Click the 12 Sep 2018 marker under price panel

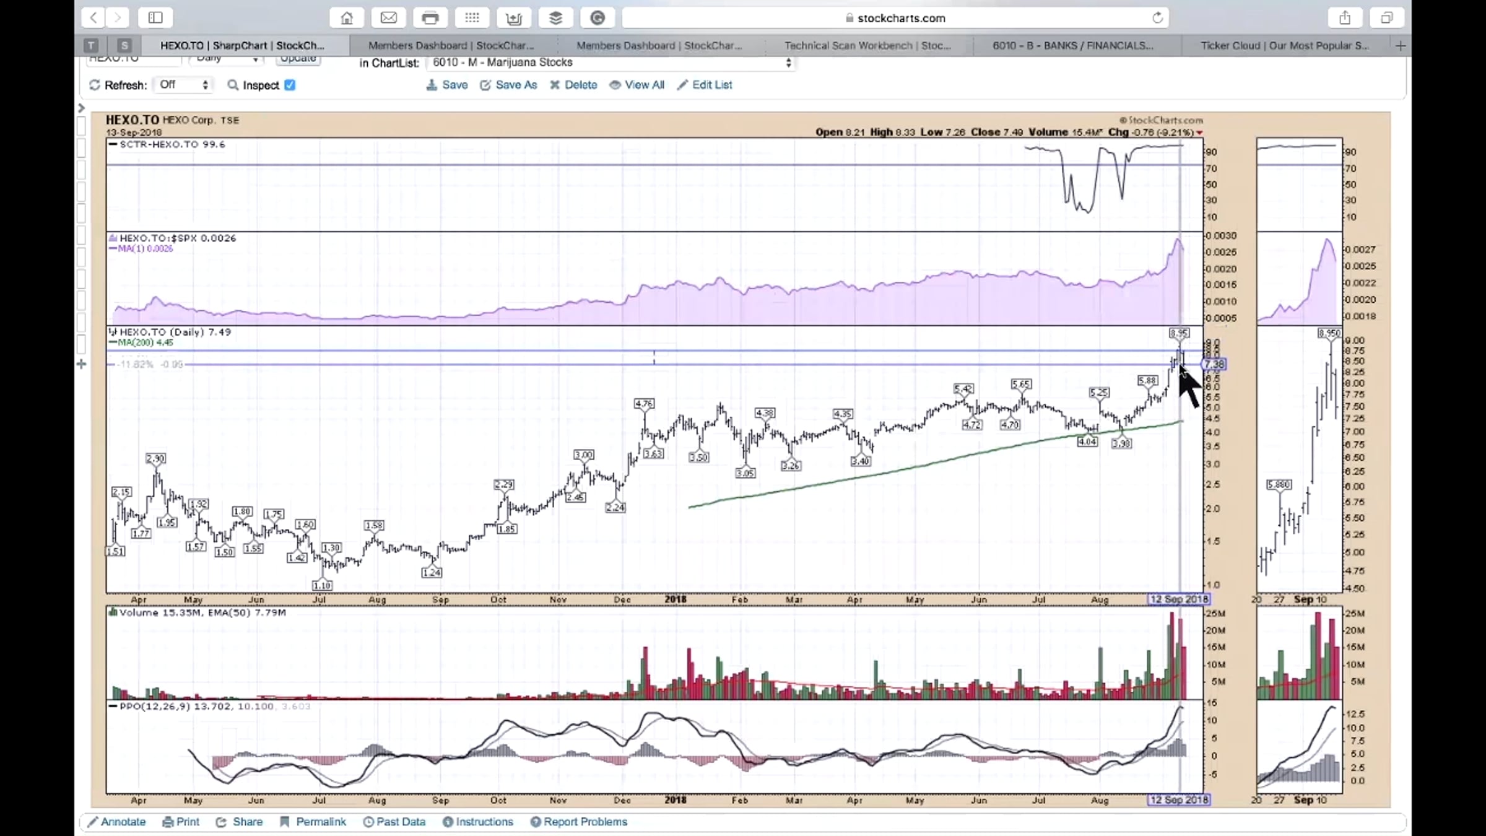[1178, 599]
